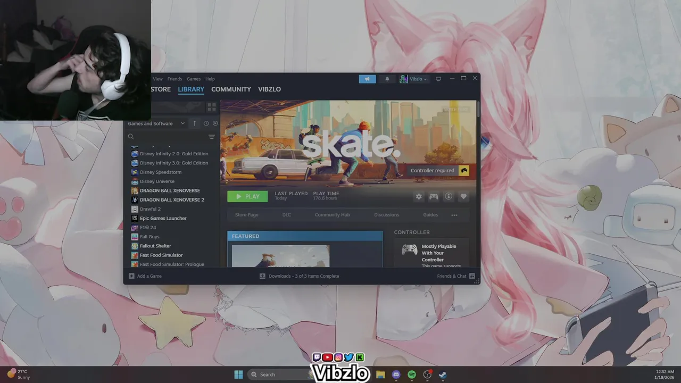Open the skate. Store Page link
The image size is (681, 383).
point(247,215)
